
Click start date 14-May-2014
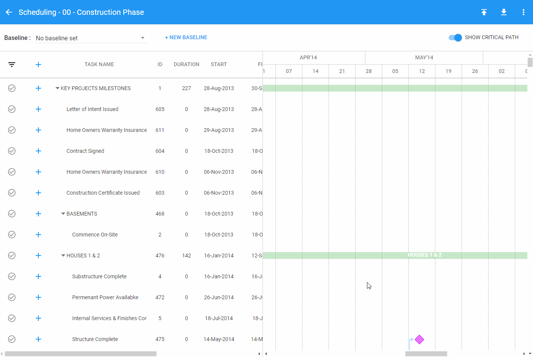[x=219, y=339]
